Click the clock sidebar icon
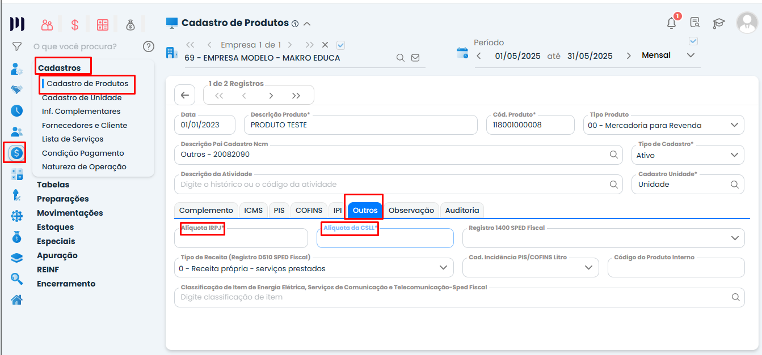Image resolution: width=762 pixels, height=355 pixels. point(17,111)
